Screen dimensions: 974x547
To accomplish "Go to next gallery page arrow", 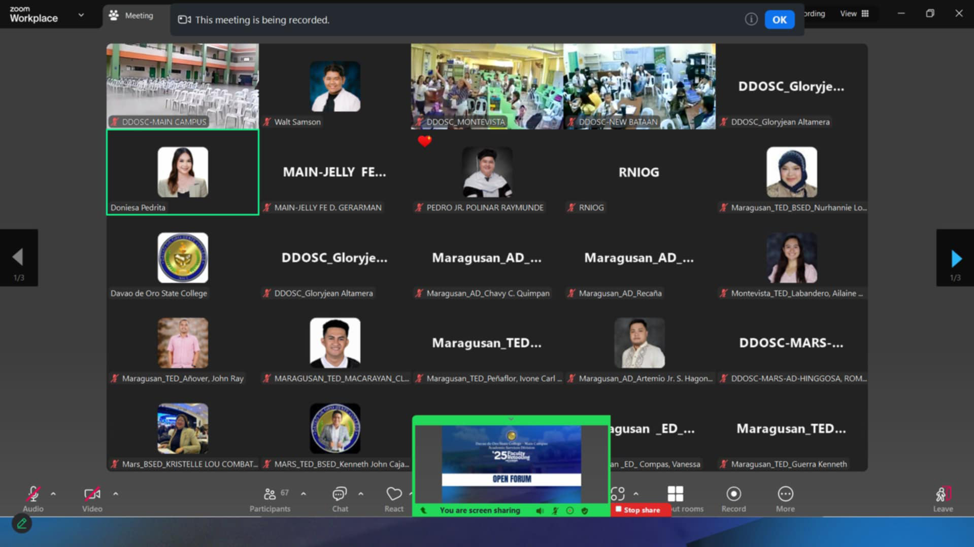I will pyautogui.click(x=955, y=259).
